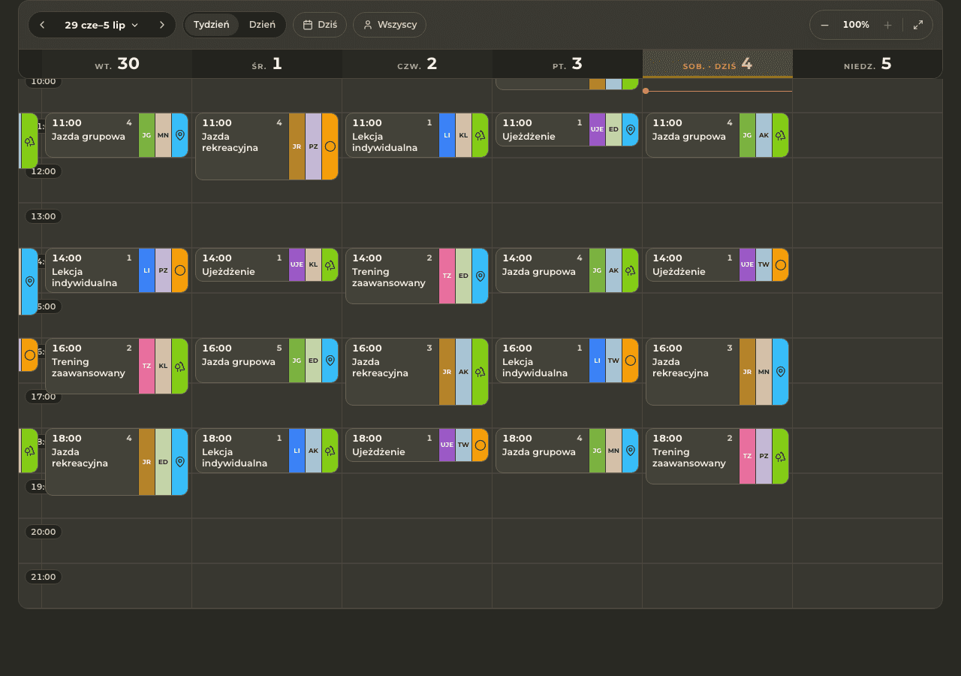The image size is (961, 676).
Task: Open the Wszyscy people filter
Action: [x=390, y=25]
